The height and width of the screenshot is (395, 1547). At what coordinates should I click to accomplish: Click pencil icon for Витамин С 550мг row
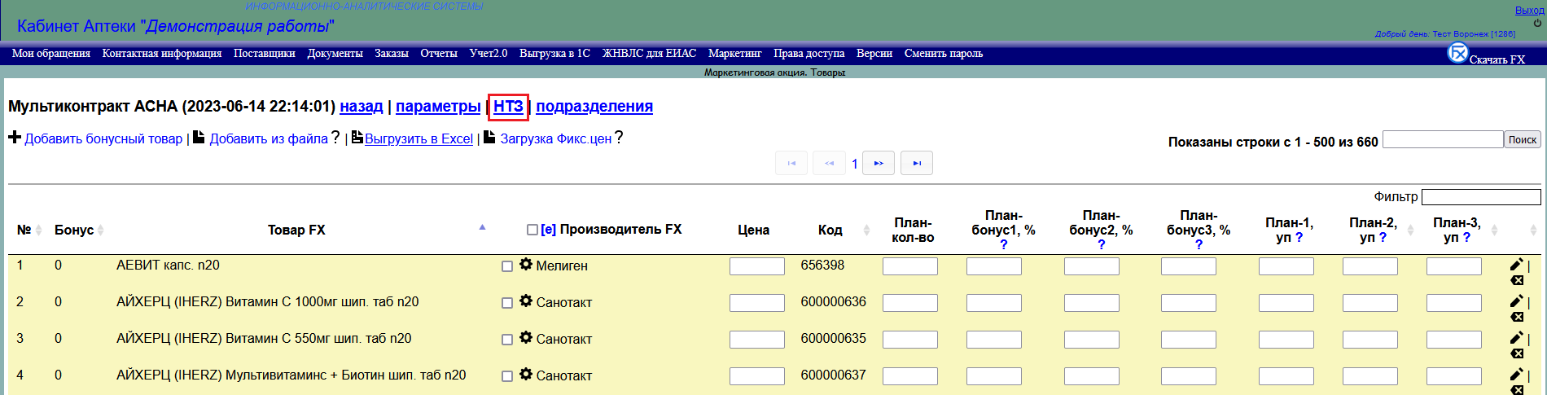(1516, 337)
